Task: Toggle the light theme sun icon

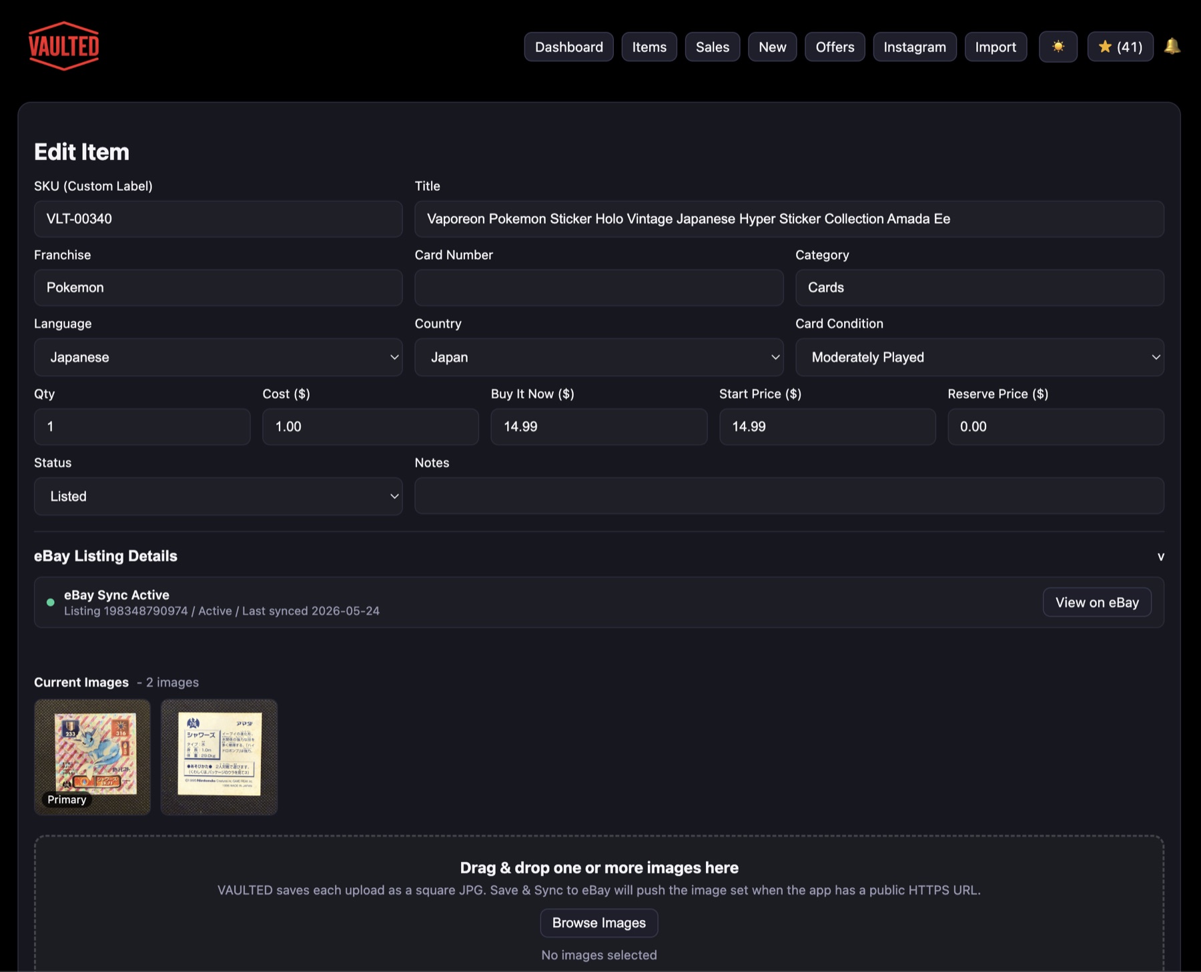Action: click(1058, 47)
